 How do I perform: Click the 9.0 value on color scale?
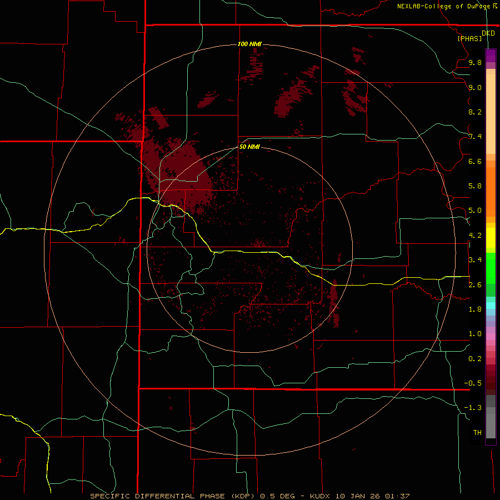point(475,87)
